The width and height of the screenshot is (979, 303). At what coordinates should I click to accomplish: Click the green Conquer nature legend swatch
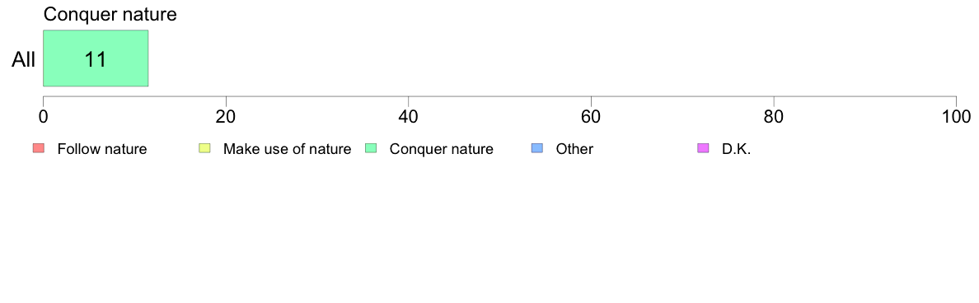pyautogui.click(x=370, y=148)
